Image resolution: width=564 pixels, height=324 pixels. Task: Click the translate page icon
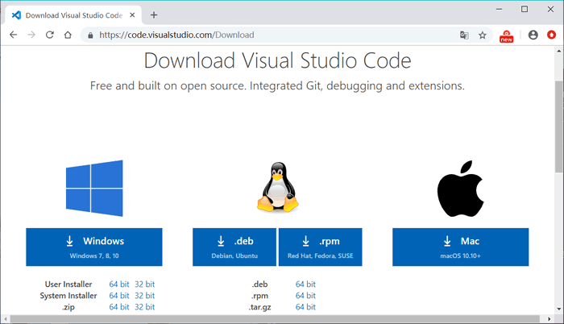tap(464, 35)
